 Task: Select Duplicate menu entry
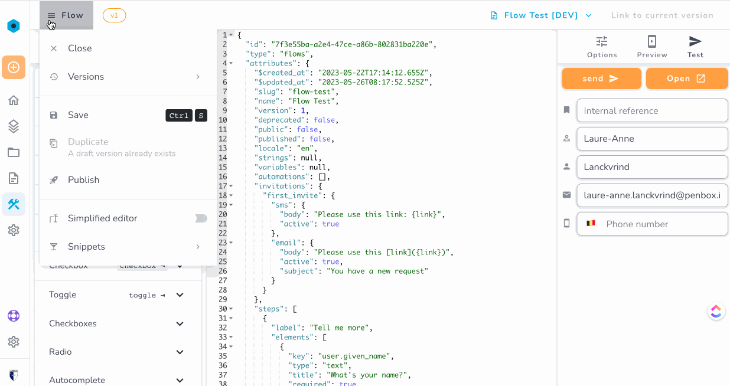[x=128, y=147]
